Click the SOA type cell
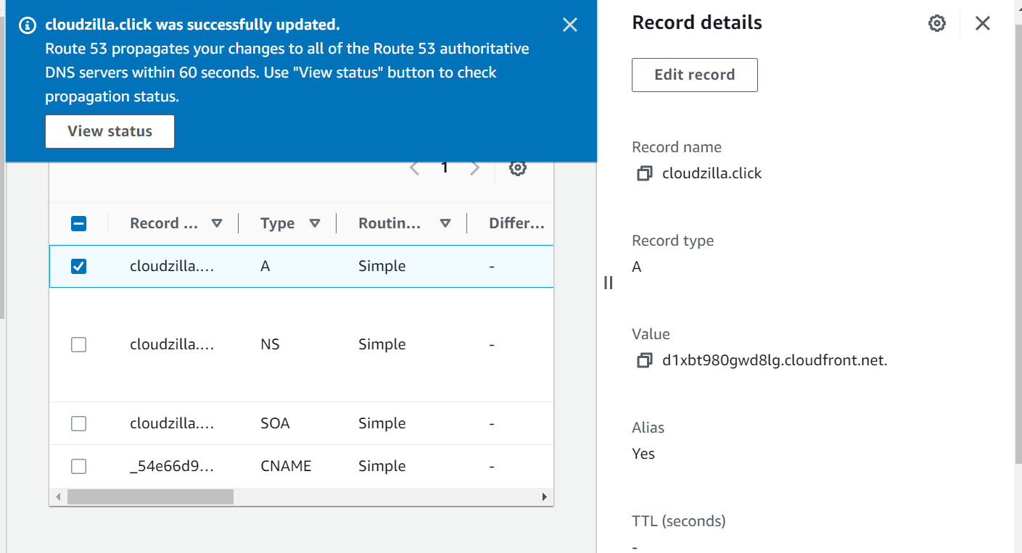Viewport: 1022px width, 553px height. pyautogui.click(x=275, y=423)
